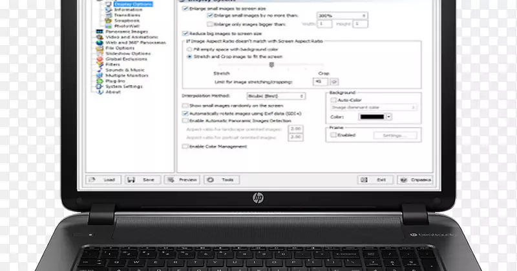The height and width of the screenshot is (271, 517).
Task: Click the Stretch/Crop slider handle
Action: click(271, 65)
